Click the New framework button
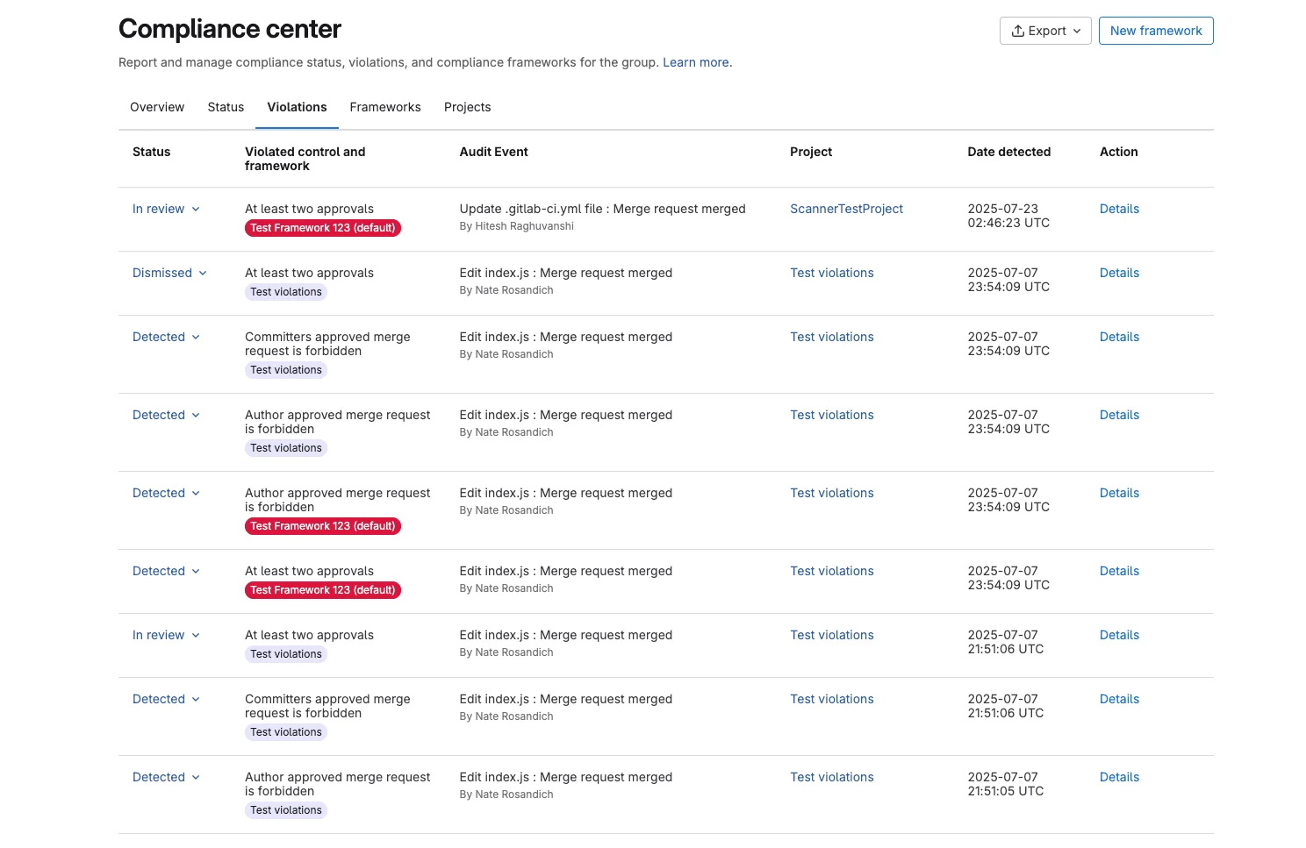The image size is (1306, 848). (1156, 30)
